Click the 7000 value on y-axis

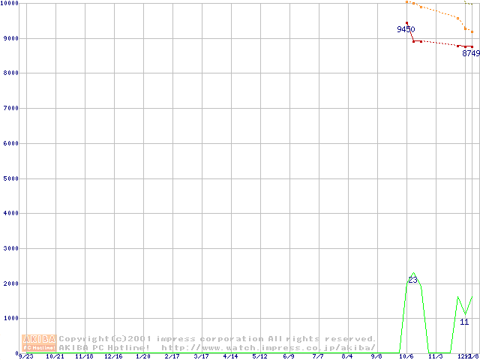point(9,108)
